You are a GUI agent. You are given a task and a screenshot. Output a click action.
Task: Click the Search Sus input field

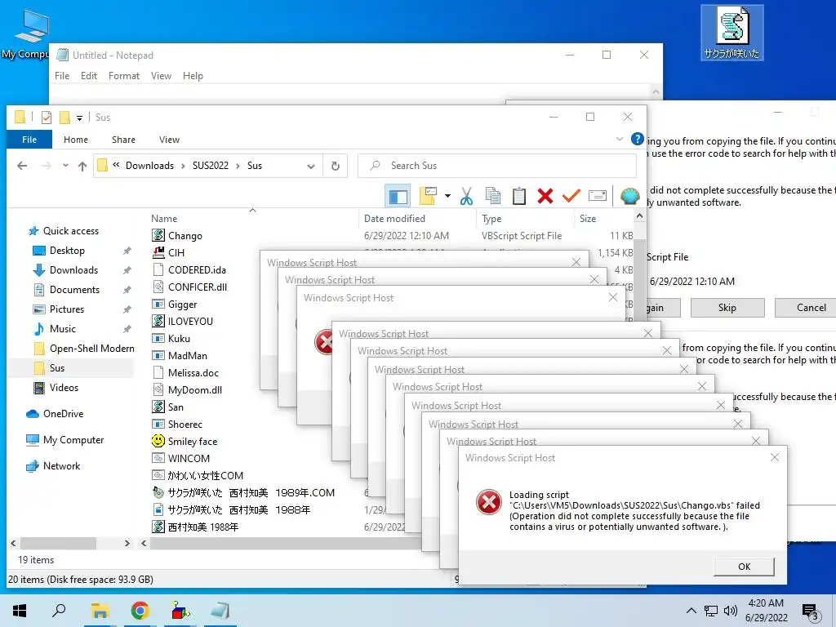coord(497,166)
